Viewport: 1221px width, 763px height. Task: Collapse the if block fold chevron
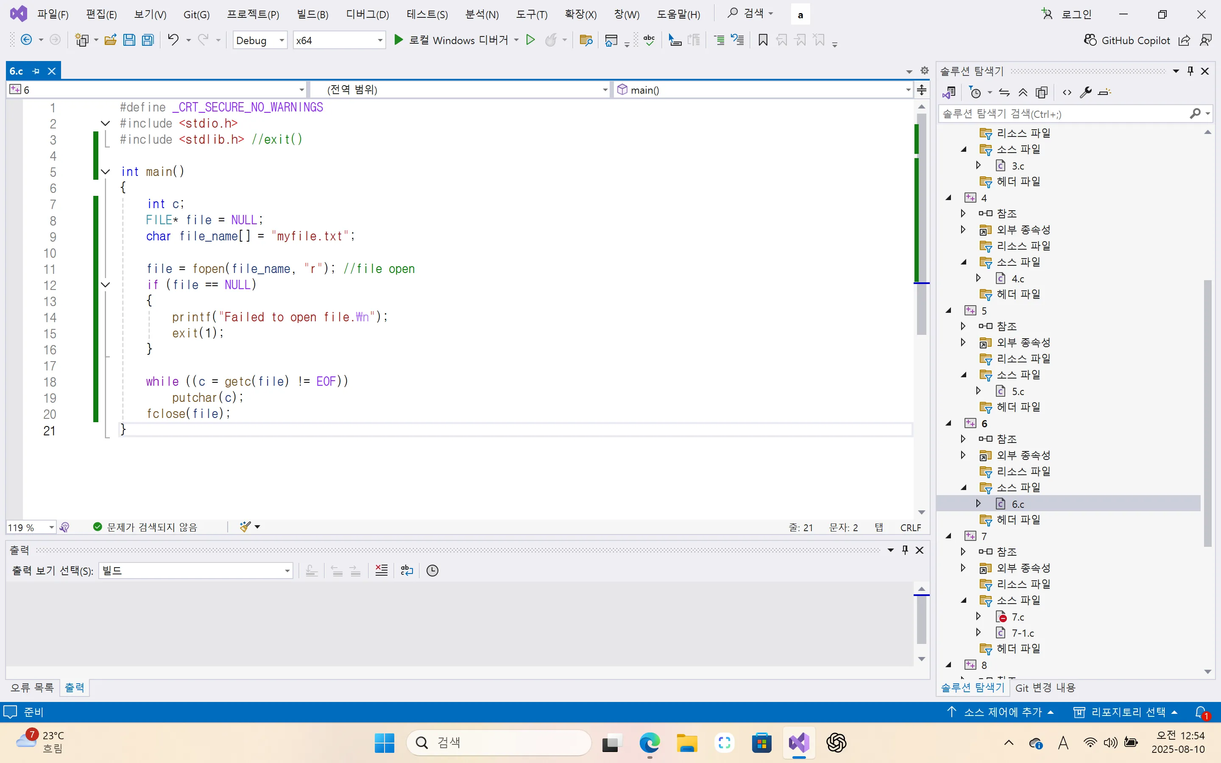pyautogui.click(x=106, y=284)
